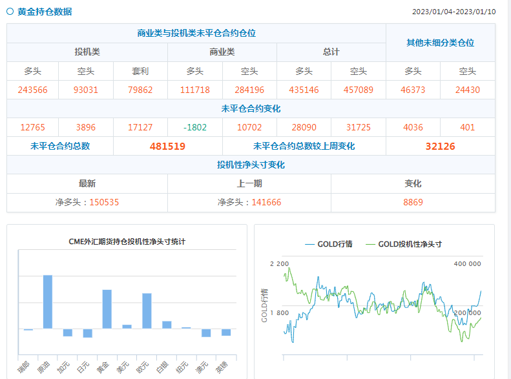
Task: Click the 日元 negative bar
Action: click(87, 333)
